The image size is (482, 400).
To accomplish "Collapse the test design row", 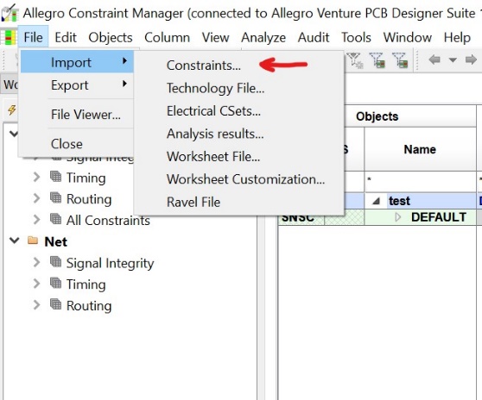I will pos(377,201).
